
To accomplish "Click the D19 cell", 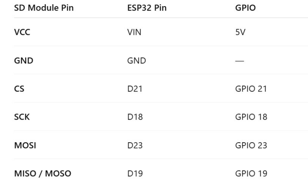I will [135, 174].
